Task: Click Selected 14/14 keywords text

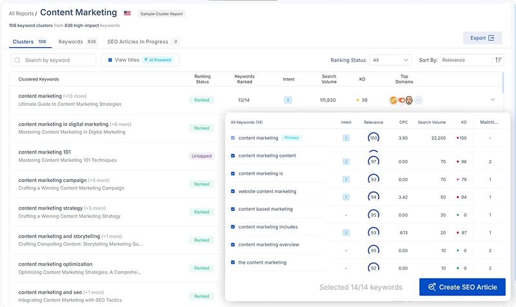Action: coord(361,287)
